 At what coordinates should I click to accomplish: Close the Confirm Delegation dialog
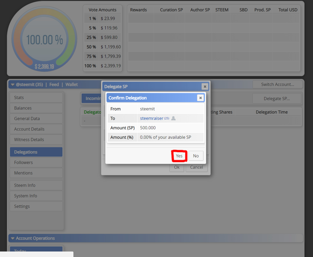coord(200,98)
